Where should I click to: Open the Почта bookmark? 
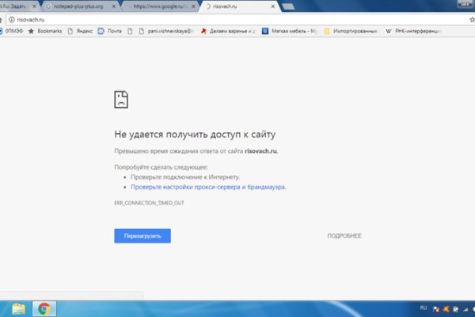(113, 32)
